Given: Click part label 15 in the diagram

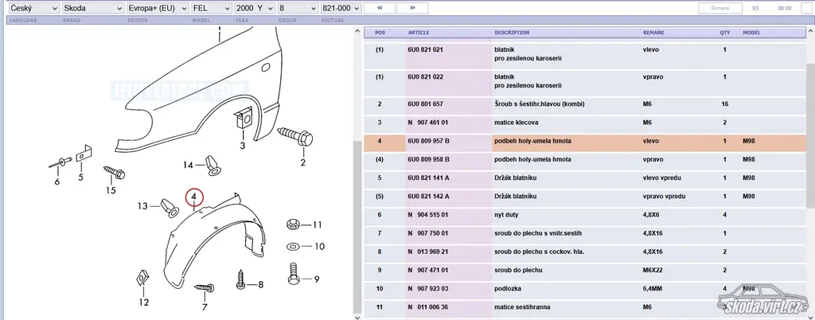Looking at the screenshot, I should 111,191.
